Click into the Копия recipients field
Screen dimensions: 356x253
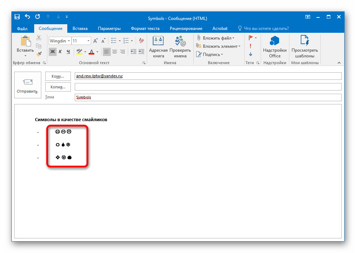(208, 87)
